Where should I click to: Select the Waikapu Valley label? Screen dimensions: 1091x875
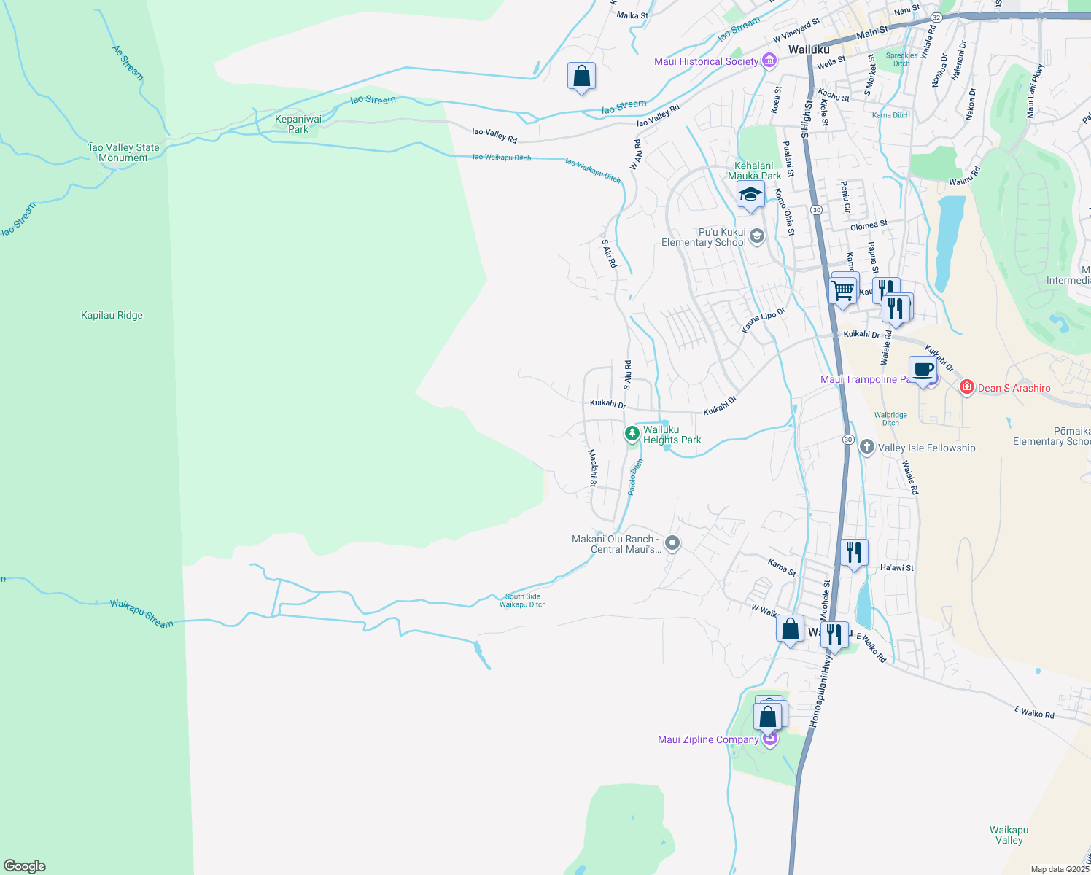click(x=1009, y=835)
